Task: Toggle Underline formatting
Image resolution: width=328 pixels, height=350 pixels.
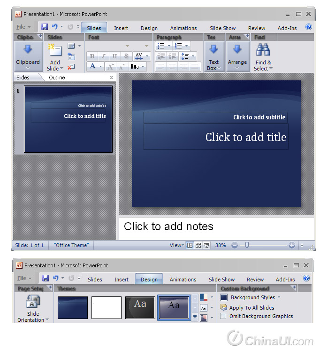Action: click(114, 56)
